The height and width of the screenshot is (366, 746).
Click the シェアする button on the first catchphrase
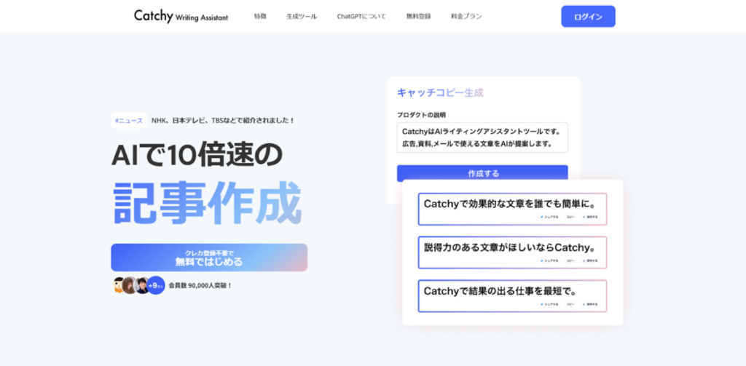click(x=549, y=217)
